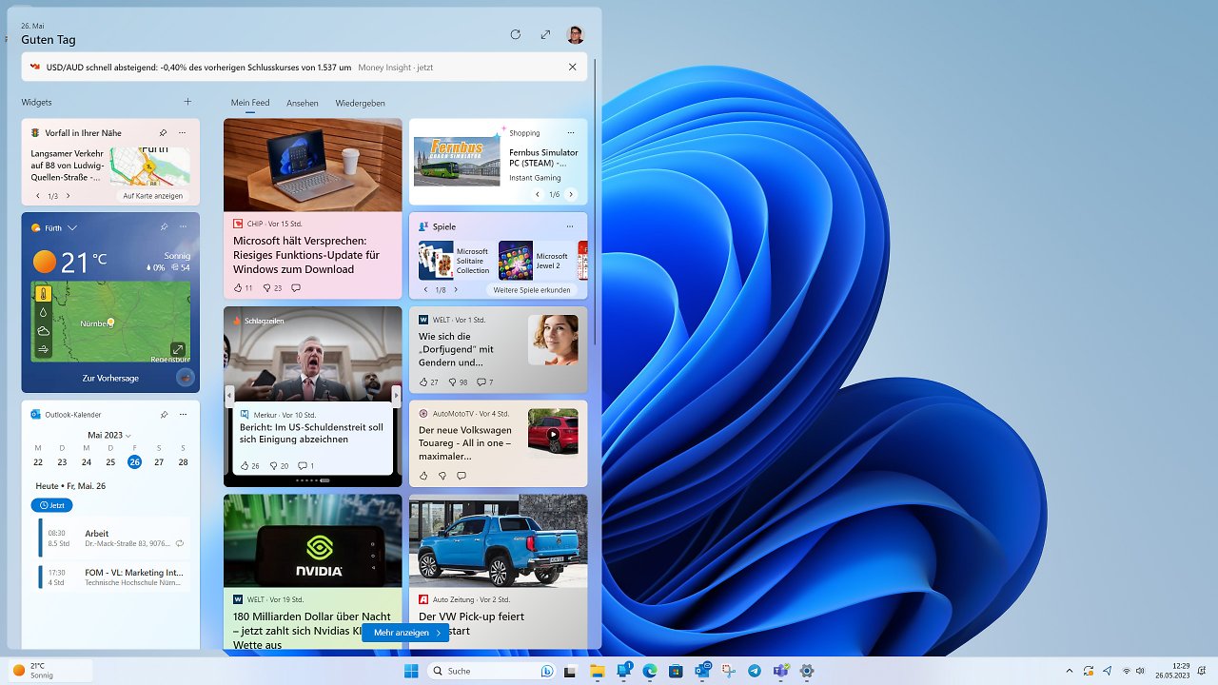
Task: Select cloud layer on weather map
Action: (44, 330)
